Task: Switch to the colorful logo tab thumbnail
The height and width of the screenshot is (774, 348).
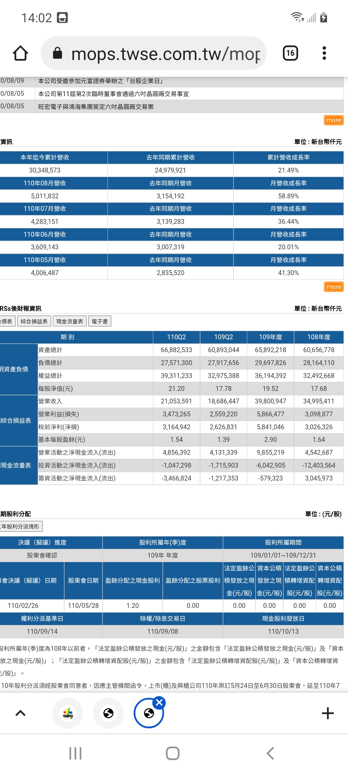Action: (68, 713)
